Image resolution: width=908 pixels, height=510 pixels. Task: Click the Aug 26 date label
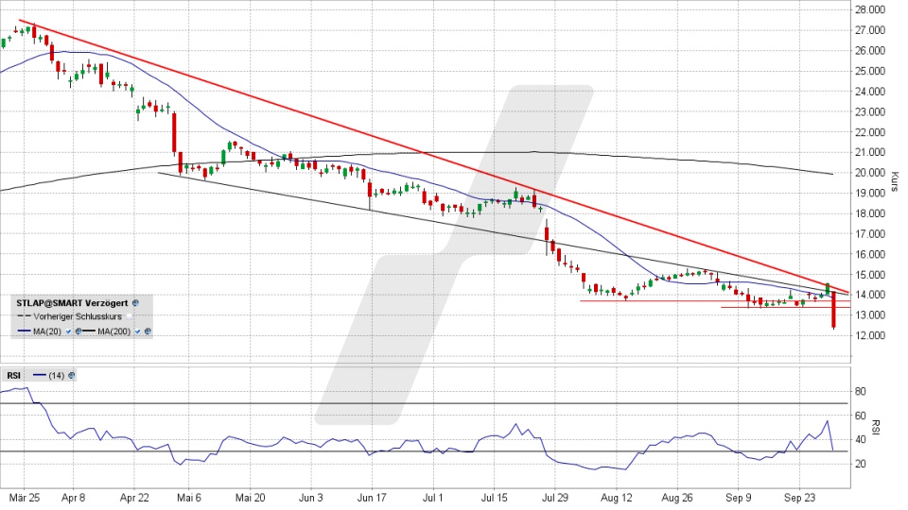677,499
